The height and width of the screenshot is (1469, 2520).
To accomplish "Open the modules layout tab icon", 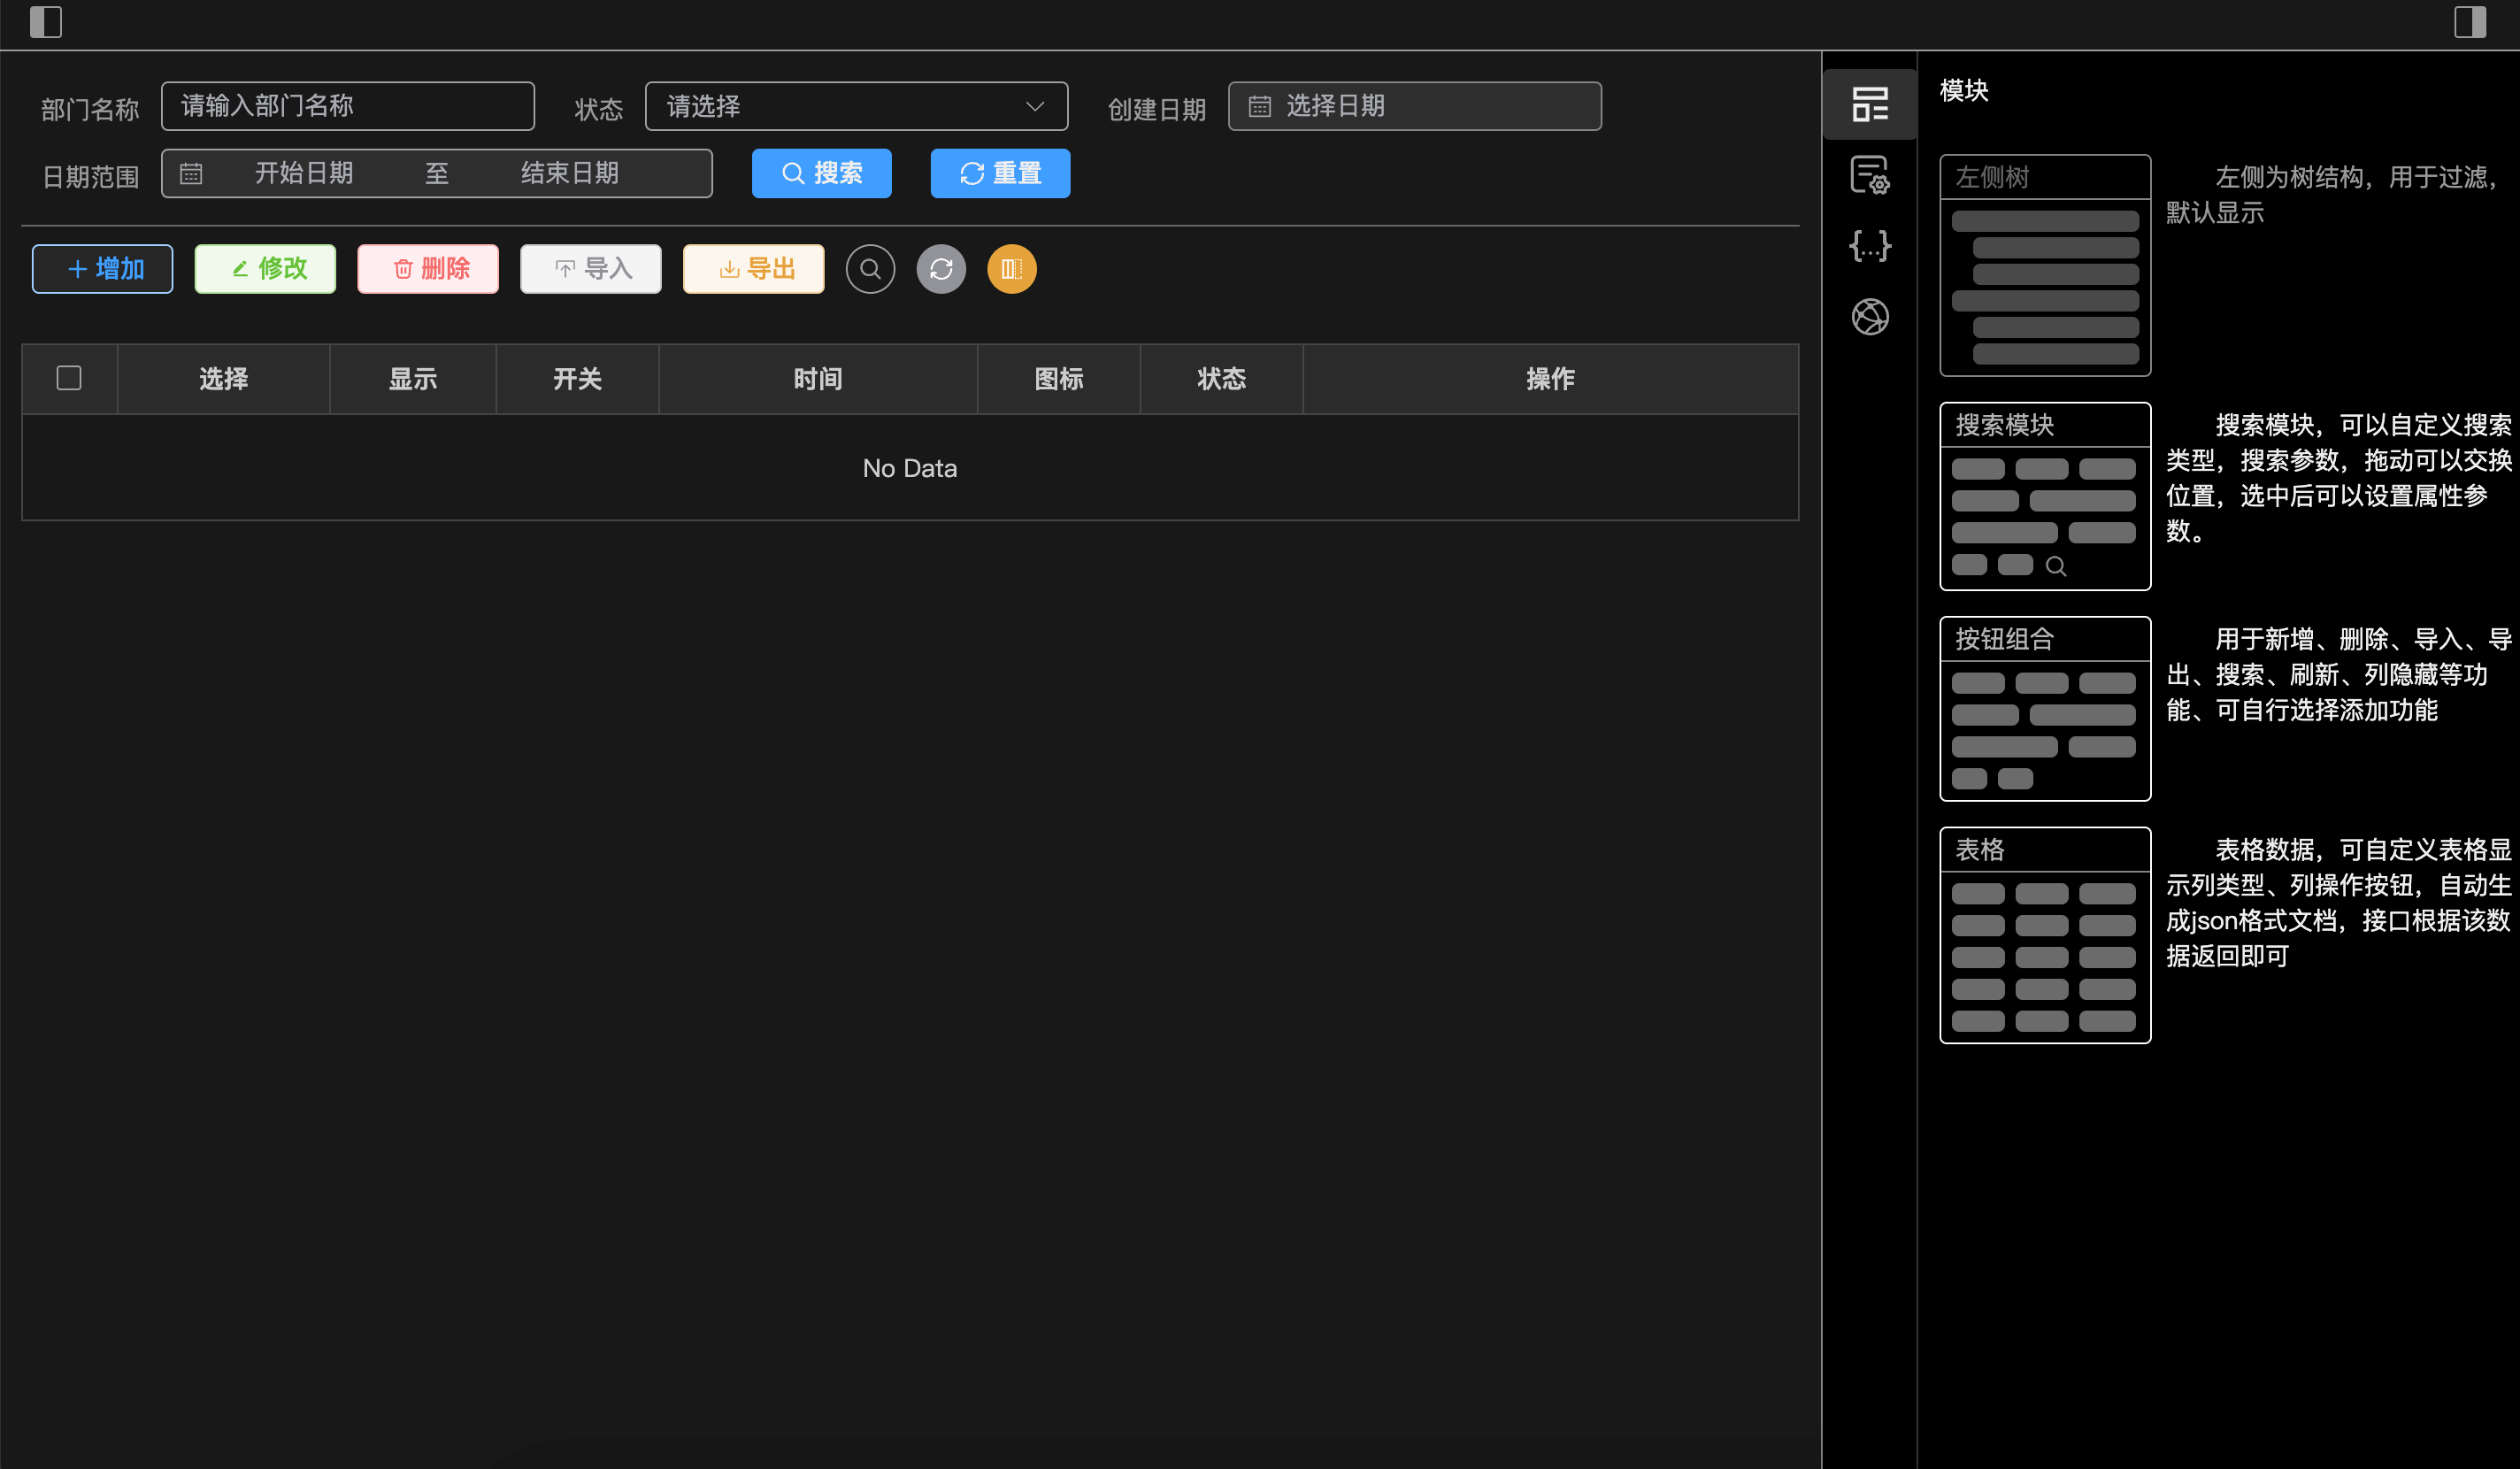I will (x=1869, y=104).
